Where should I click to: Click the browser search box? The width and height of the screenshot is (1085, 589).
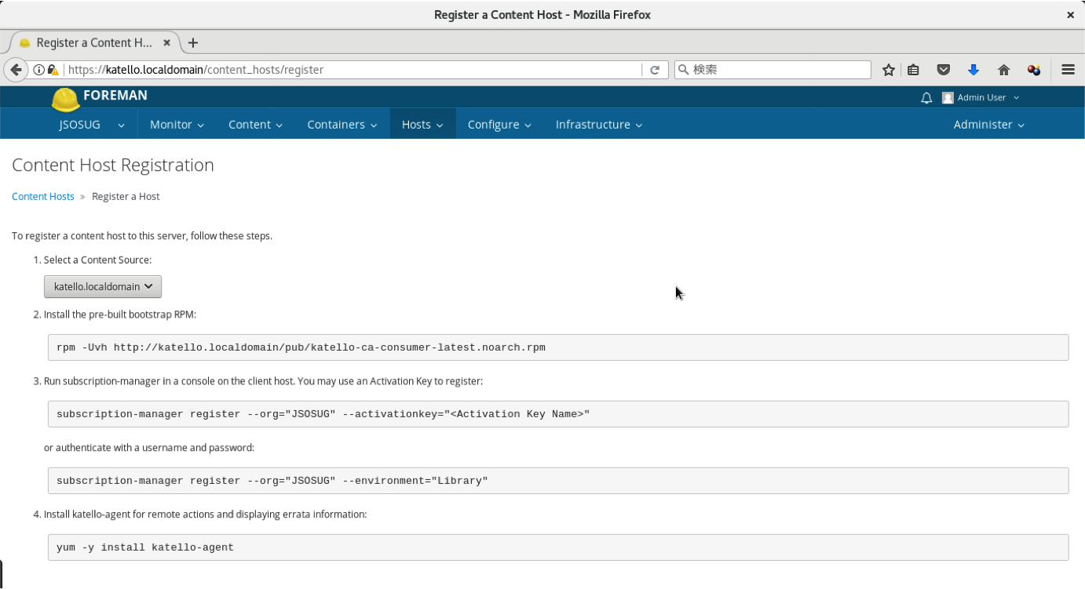pyautogui.click(x=773, y=70)
